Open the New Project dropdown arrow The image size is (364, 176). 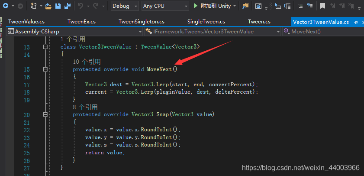(41, 6)
